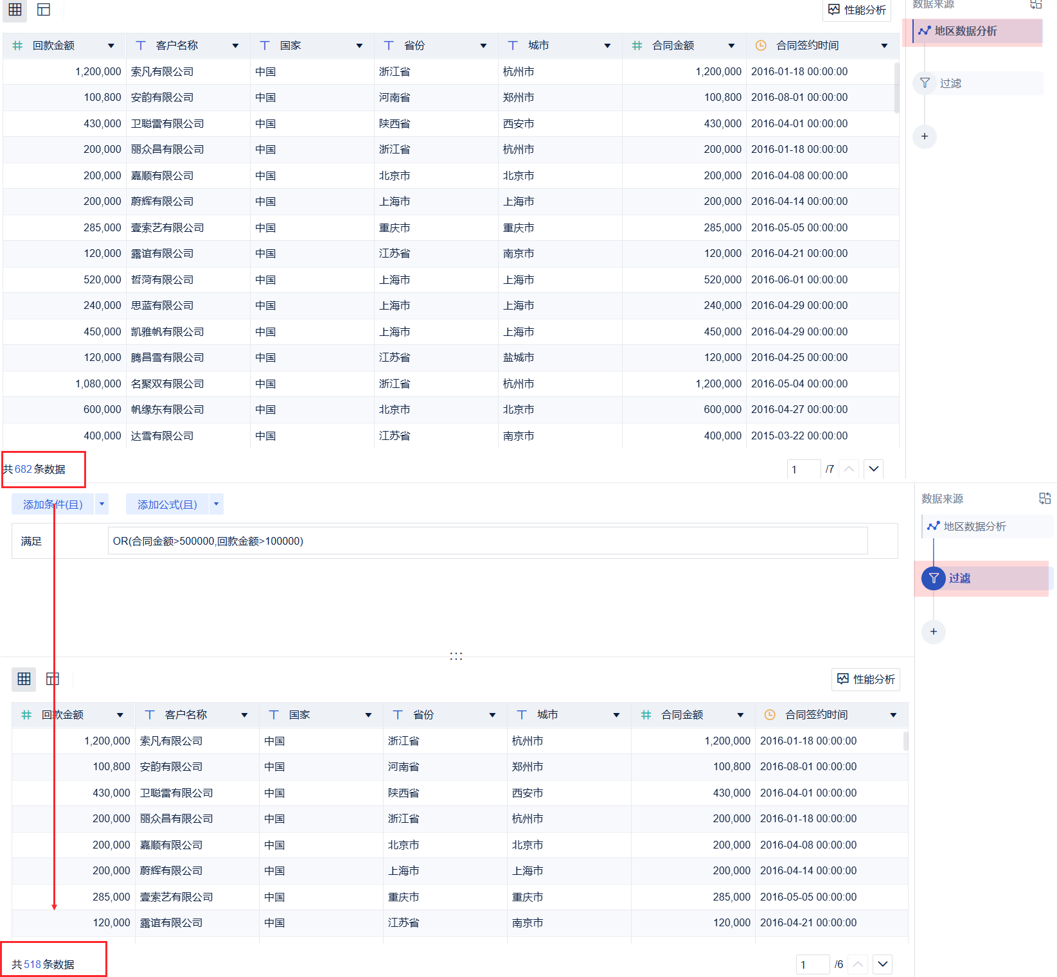Image resolution: width=1057 pixels, height=977 pixels.
Task: Click the chart icon beside upper 地区数据分析
Action: (925, 31)
